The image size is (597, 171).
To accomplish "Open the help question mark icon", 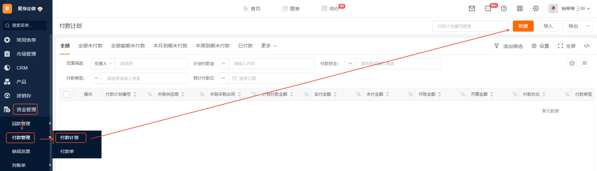I will (504, 9).
